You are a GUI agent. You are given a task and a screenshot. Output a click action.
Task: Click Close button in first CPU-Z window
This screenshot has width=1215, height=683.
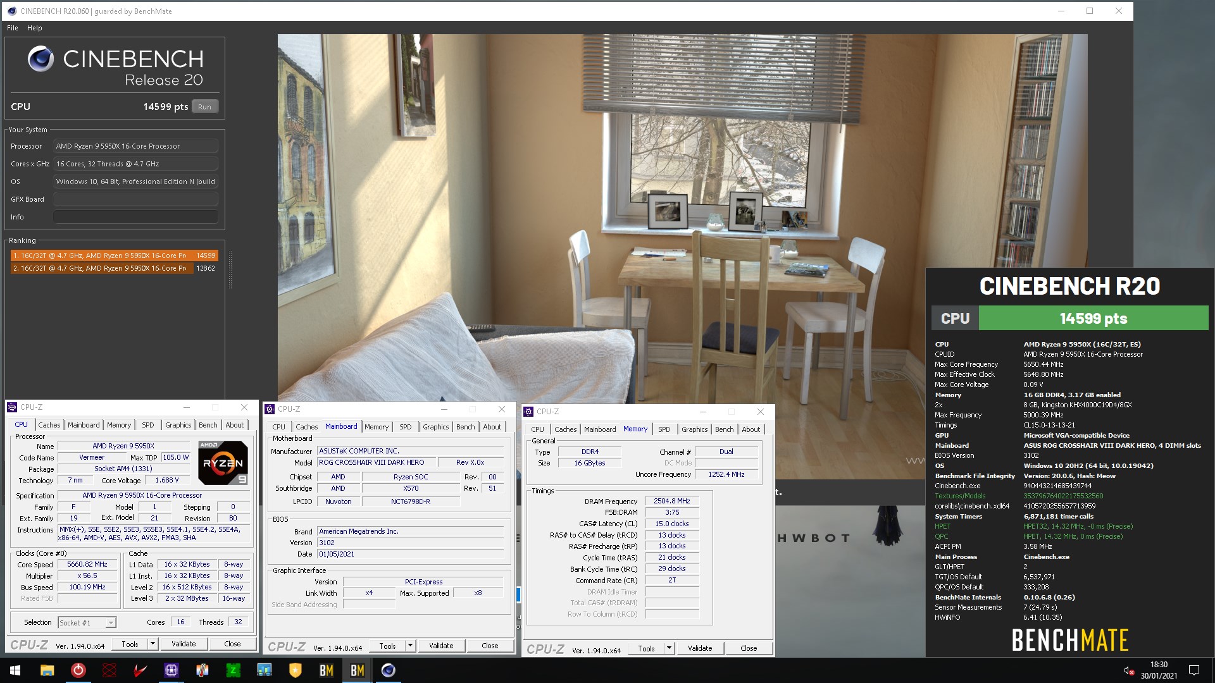232,644
